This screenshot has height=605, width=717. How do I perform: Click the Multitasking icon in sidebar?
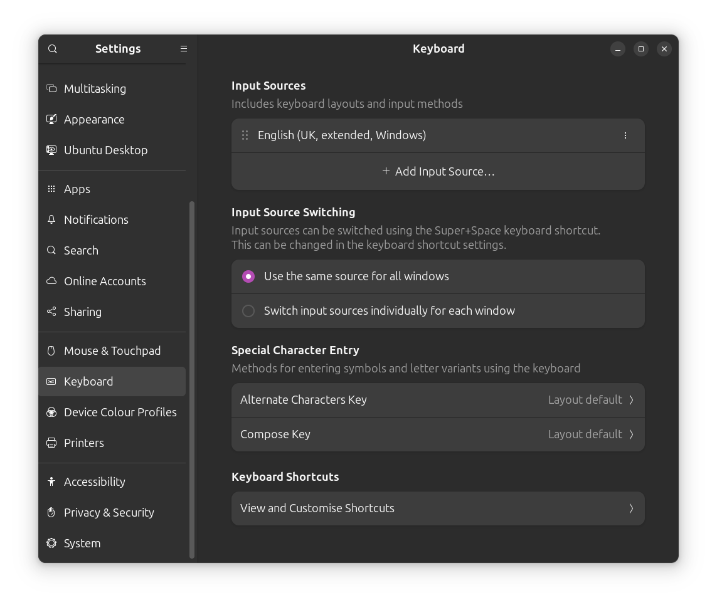pos(51,88)
